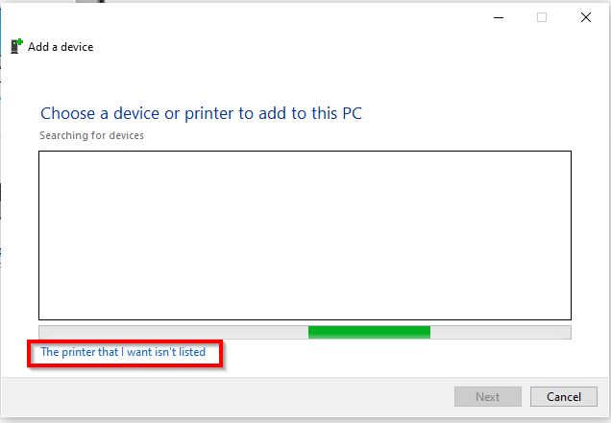Click the Add a device icon
Image resolution: width=611 pixels, height=423 pixels.
click(16, 46)
